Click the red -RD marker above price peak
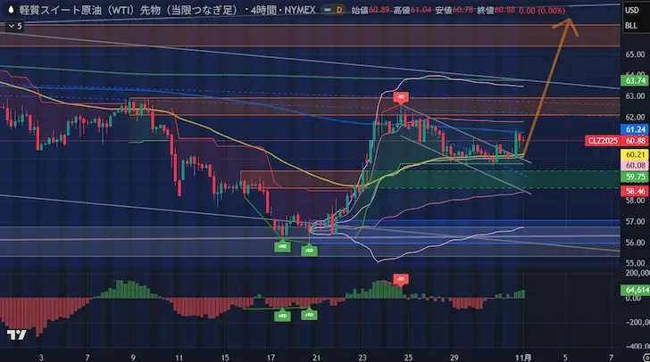The width and height of the screenshot is (650, 362). pos(402,96)
